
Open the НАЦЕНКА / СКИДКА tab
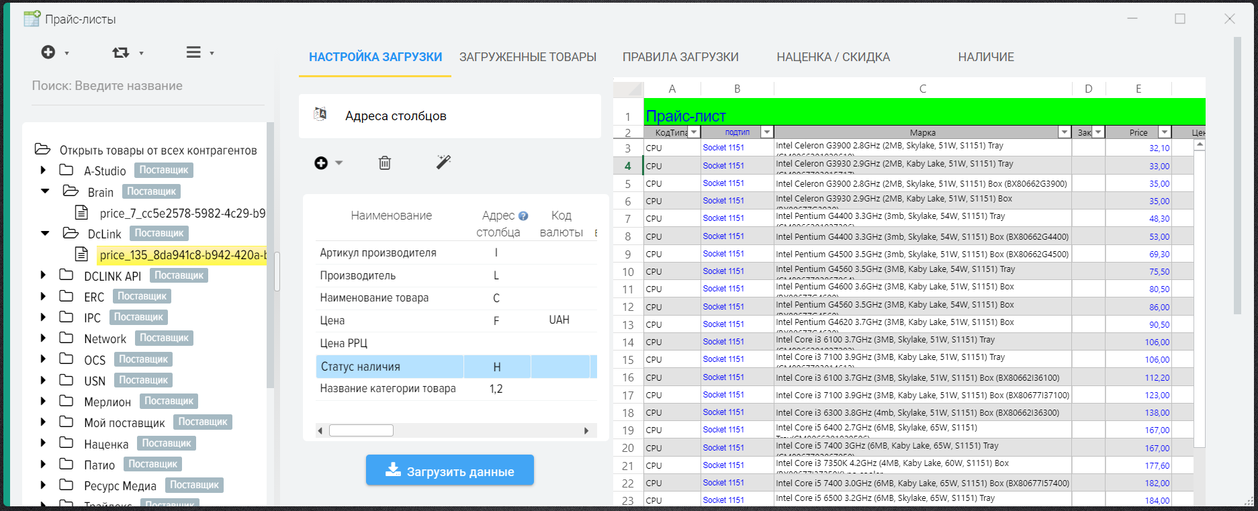point(833,57)
